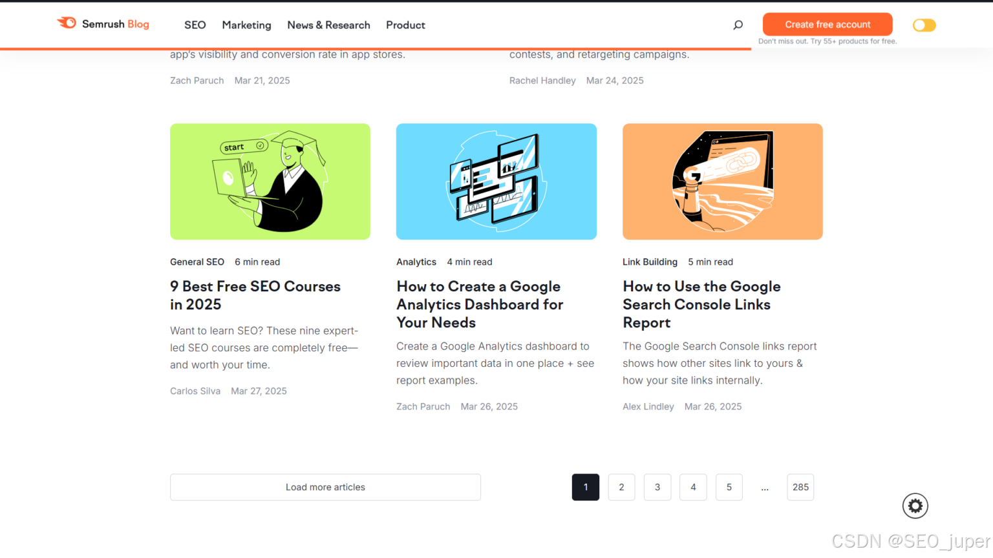This screenshot has height=558, width=993.
Task: Go to pagination page 2
Action: coord(621,487)
